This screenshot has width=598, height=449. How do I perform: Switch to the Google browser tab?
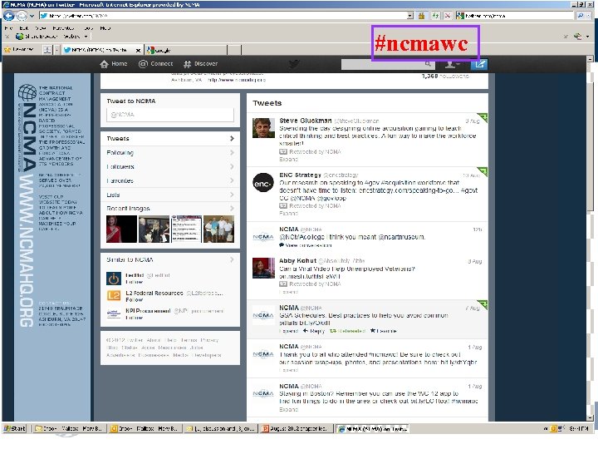point(186,50)
